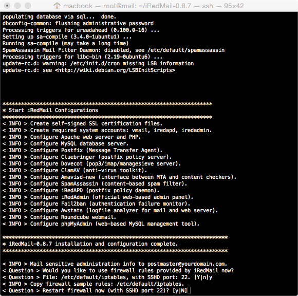298x296 pixels.
Task: Click the 'Create required system accounts' line
Action: pyautogui.click(x=107, y=130)
